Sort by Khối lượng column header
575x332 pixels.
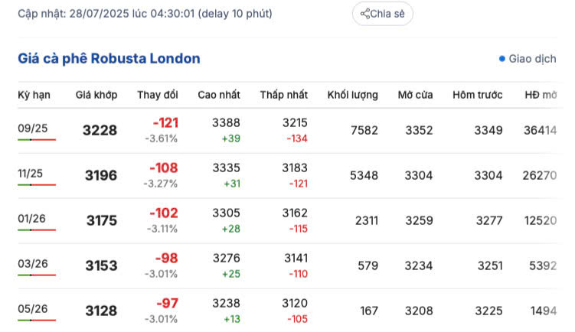coord(352,95)
